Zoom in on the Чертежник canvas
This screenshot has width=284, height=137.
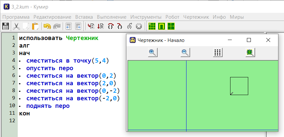pos(153,52)
